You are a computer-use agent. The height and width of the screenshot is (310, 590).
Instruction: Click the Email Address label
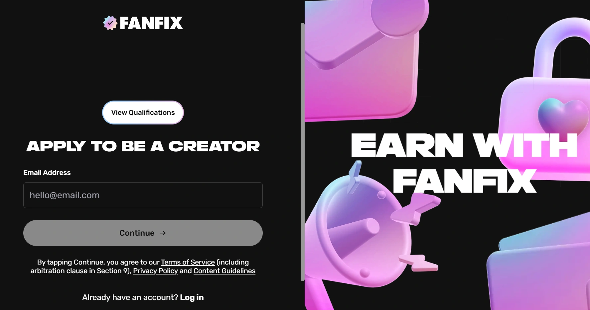(x=47, y=173)
